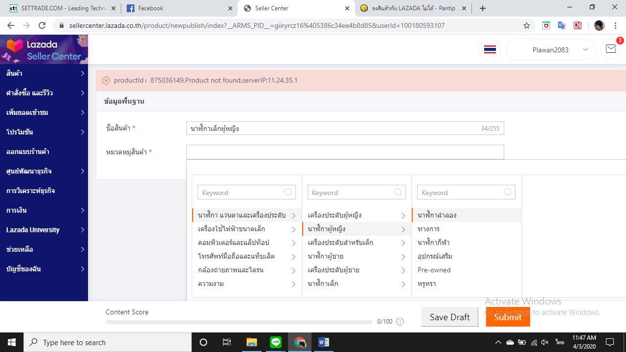
Task: Select category คอมพิวเตอร์และแล็ปท็อป
Action: coord(247,242)
